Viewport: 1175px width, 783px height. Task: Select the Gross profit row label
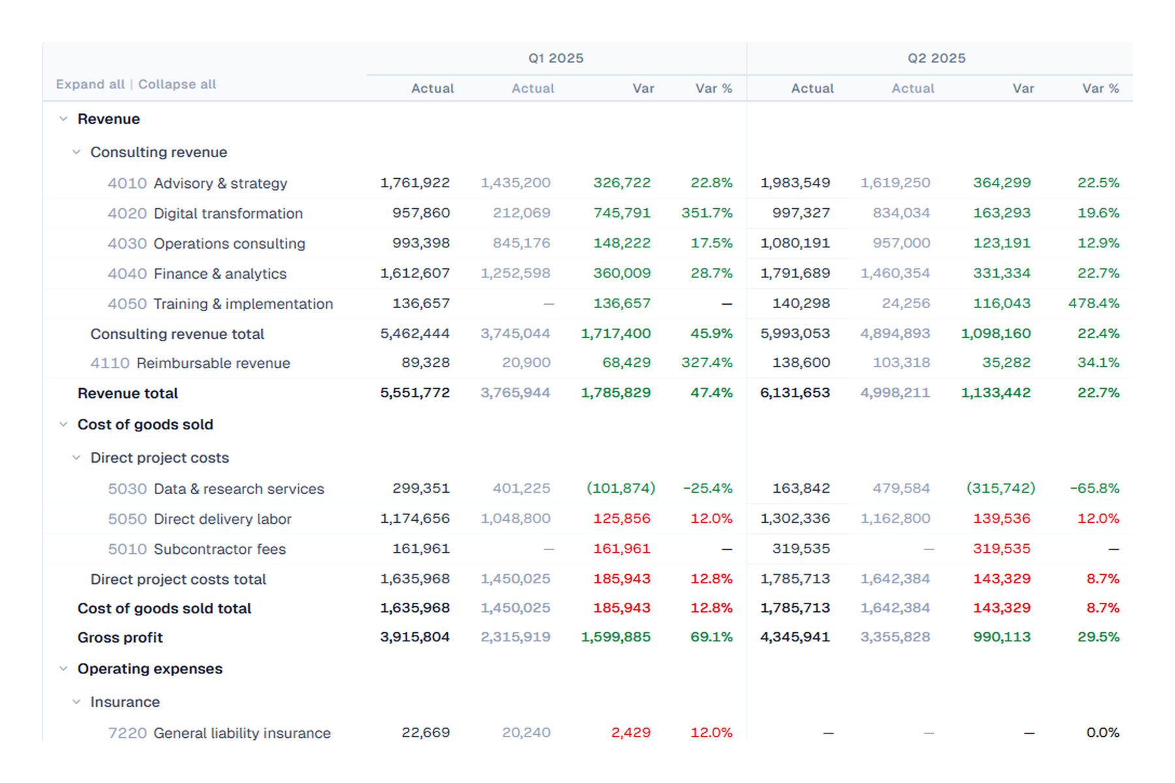pyautogui.click(x=120, y=637)
